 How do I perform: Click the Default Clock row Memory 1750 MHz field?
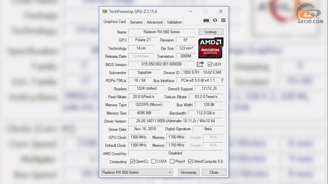176,145
